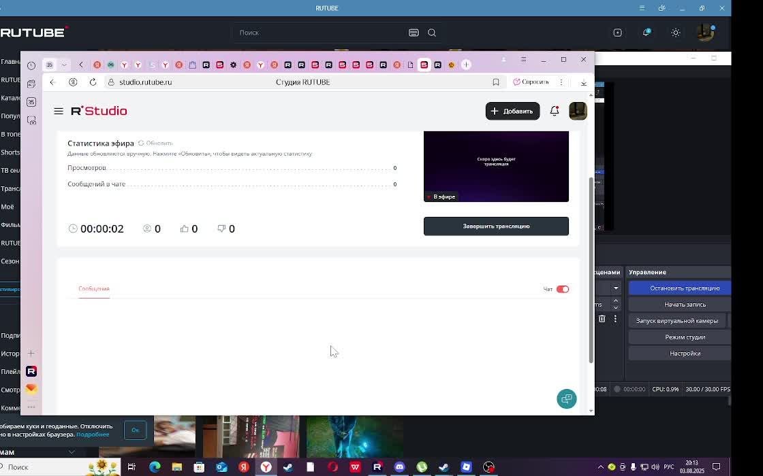763x476 pixels.
Task: Open В топе in RUTUBE sidebar
Action: [10, 134]
